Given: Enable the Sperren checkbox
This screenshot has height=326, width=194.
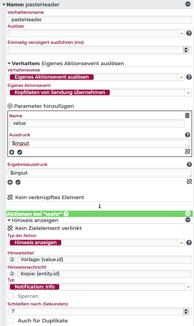Looking at the screenshot, I should click(x=11, y=296).
